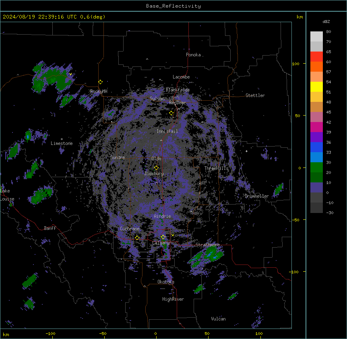Click the yellow diamond marker below RedDeer
Viewport: 347px width, 339px height.
pos(171,113)
